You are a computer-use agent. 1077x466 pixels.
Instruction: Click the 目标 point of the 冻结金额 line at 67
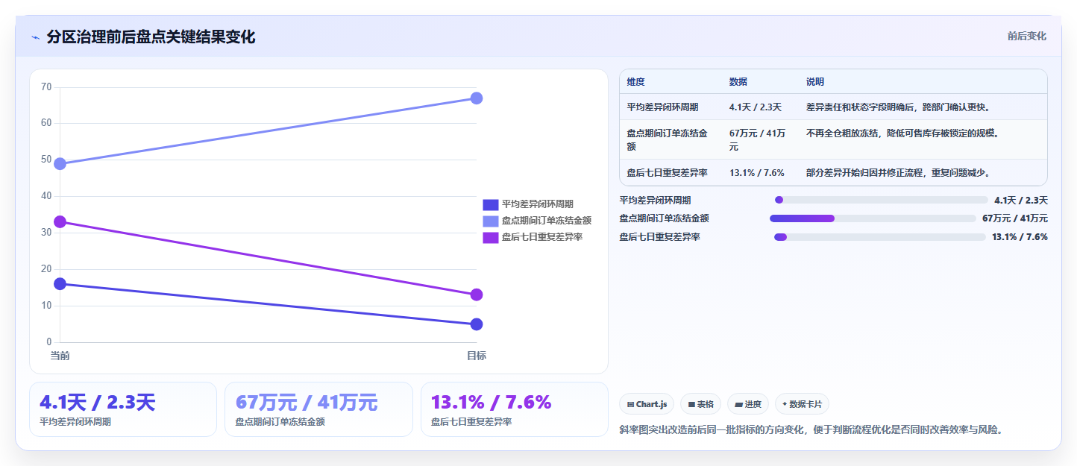coord(477,98)
